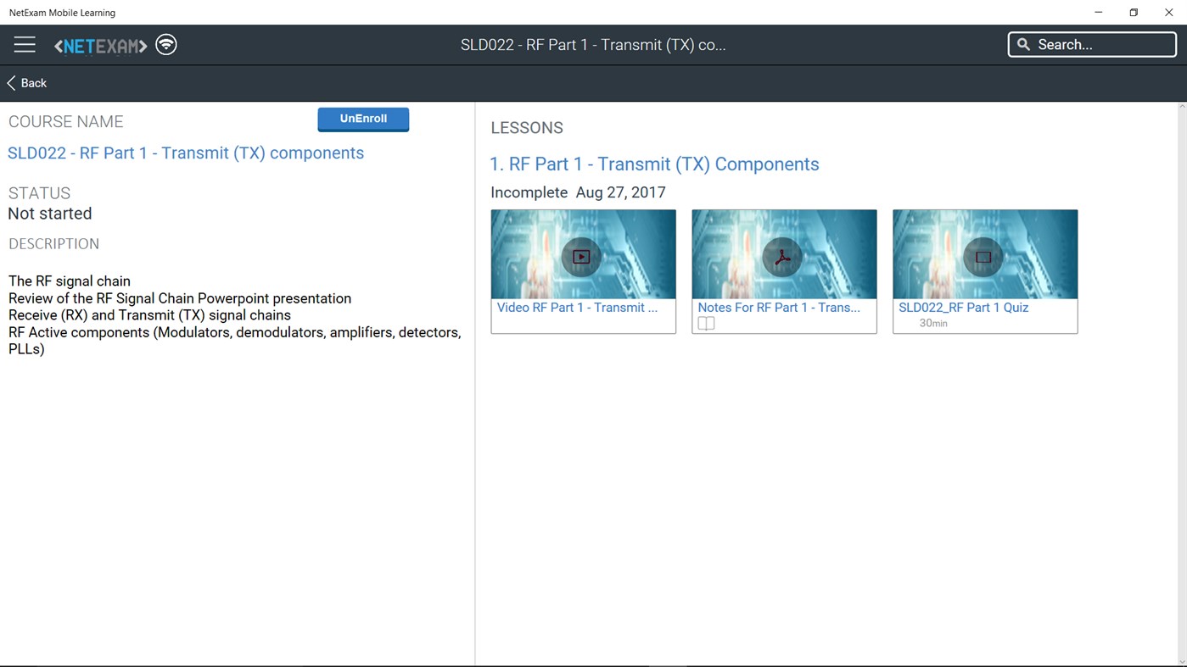Click the scrollbar down arrow
The height and width of the screenshot is (667, 1187).
point(1182,661)
